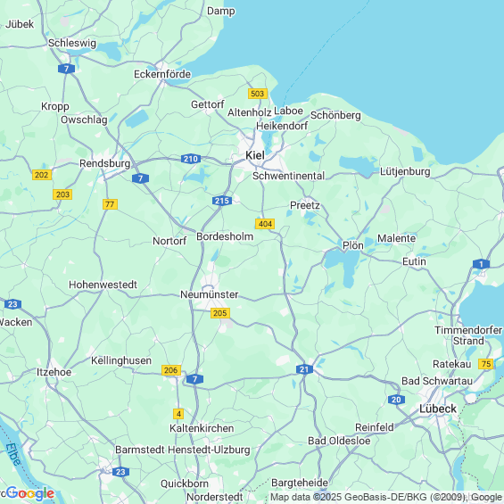Click the Google logo
The height and width of the screenshot is (504, 504).
point(30,493)
